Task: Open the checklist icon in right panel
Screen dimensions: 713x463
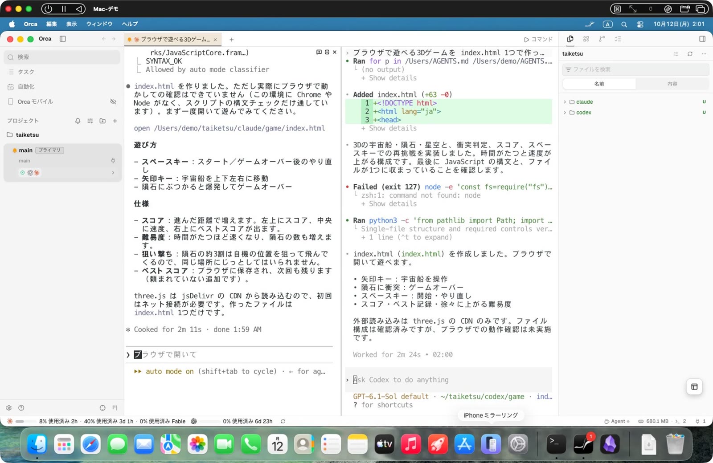Action: pyautogui.click(x=618, y=39)
